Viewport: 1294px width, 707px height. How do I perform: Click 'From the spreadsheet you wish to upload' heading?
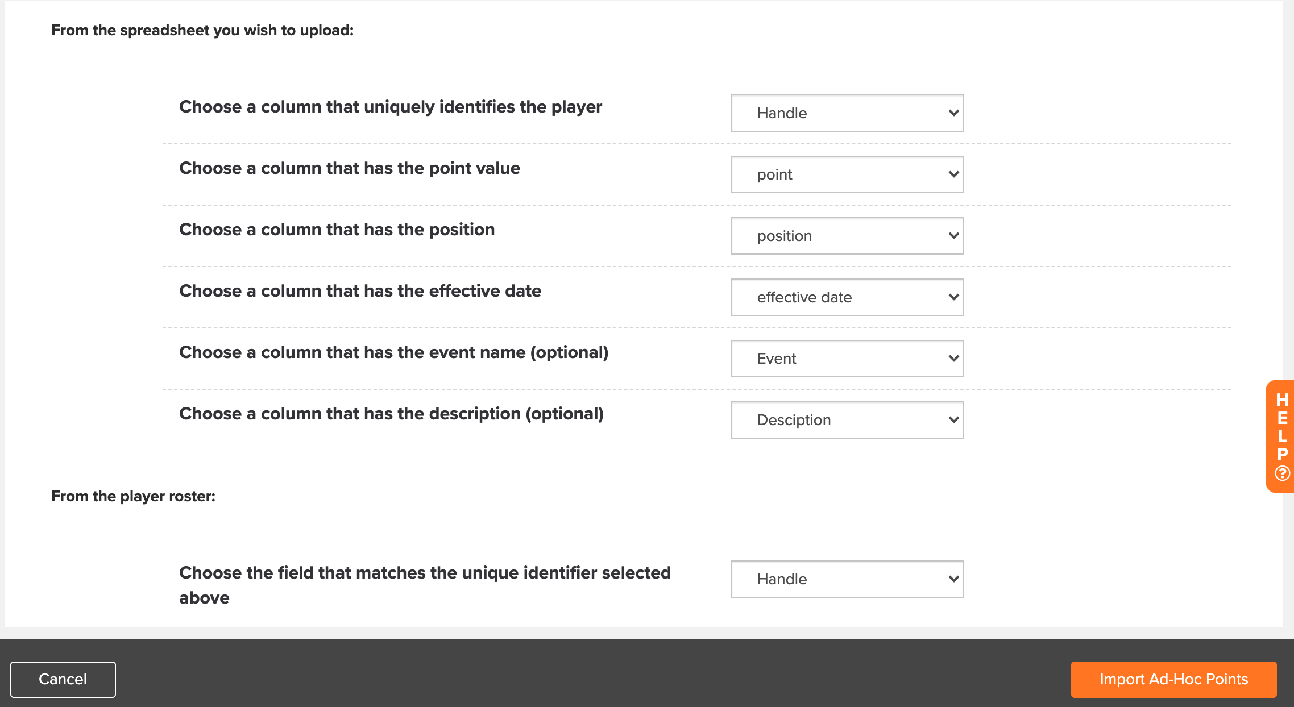point(202,30)
